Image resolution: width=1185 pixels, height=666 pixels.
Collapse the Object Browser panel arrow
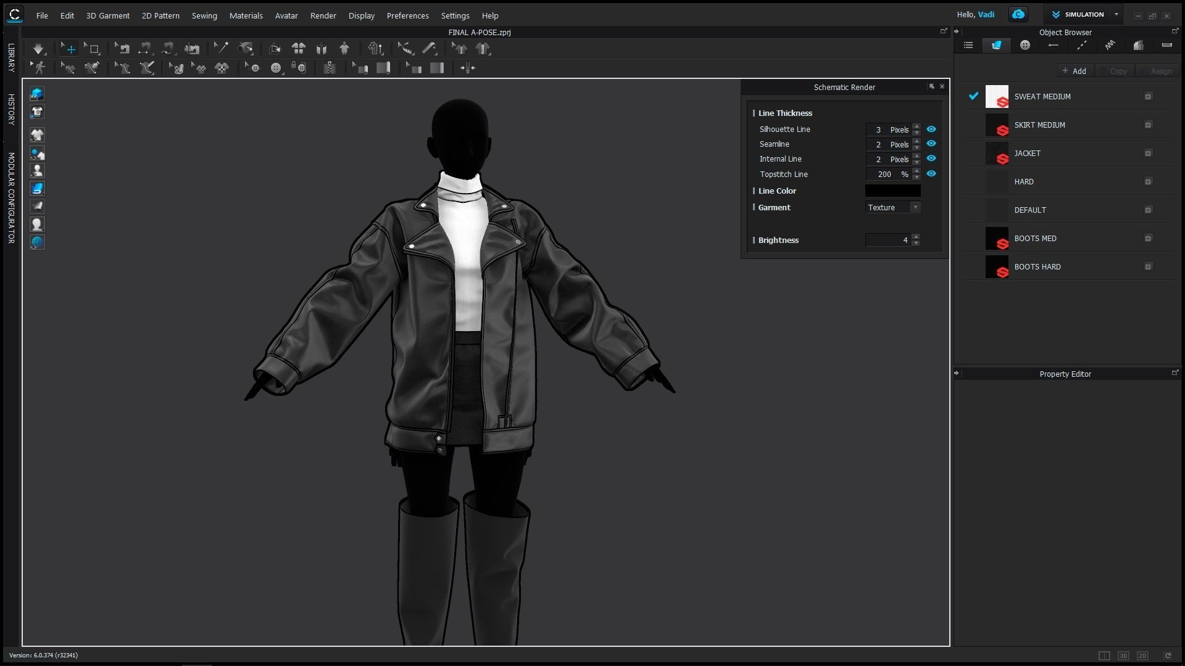pyautogui.click(x=957, y=31)
